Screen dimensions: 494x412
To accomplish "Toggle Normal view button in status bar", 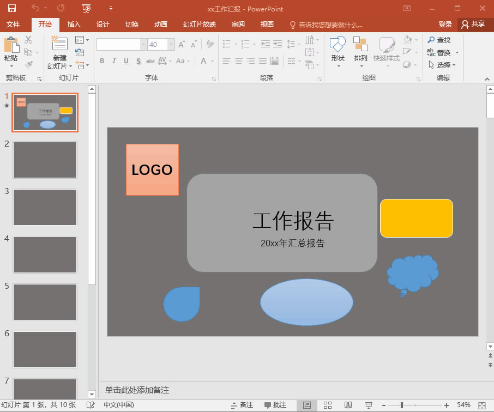I will (x=307, y=405).
